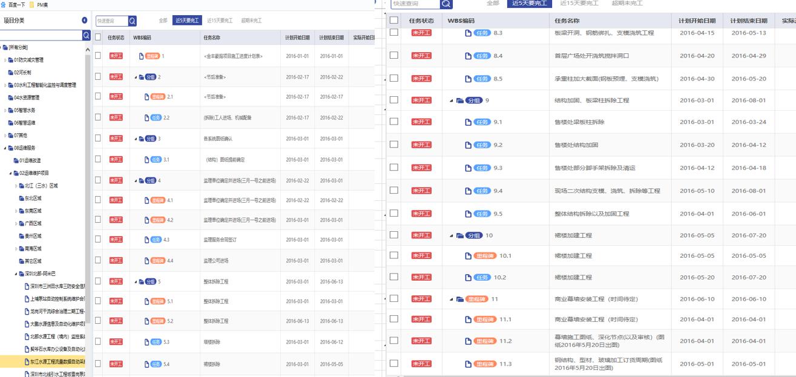Select the 04水资源管理 category
This screenshot has height=377, width=796.
26,97
